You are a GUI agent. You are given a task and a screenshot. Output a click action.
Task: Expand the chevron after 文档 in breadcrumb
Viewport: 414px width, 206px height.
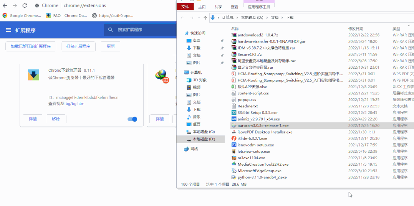[283, 18]
